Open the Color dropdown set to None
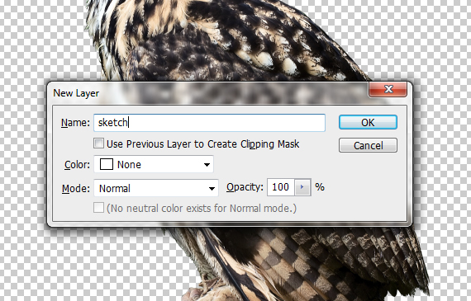 [x=154, y=164]
